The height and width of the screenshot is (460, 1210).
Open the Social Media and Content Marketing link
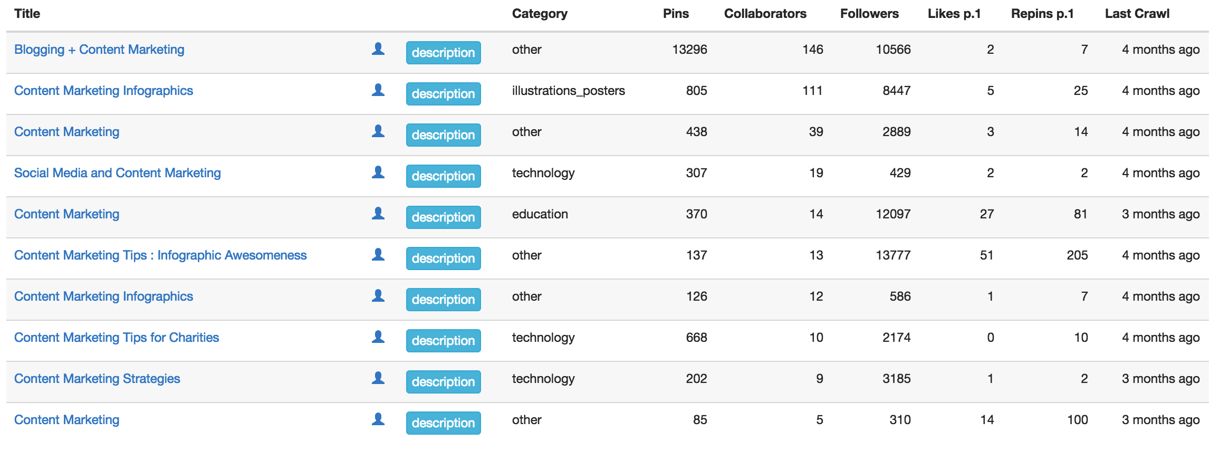click(x=118, y=173)
